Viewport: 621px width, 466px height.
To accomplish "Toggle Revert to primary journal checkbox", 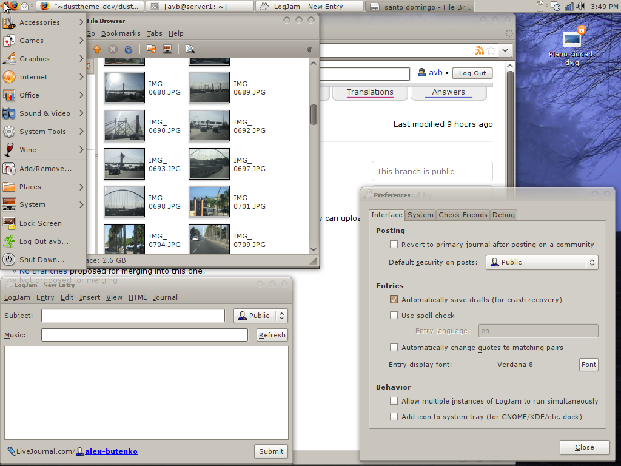I will tap(394, 244).
